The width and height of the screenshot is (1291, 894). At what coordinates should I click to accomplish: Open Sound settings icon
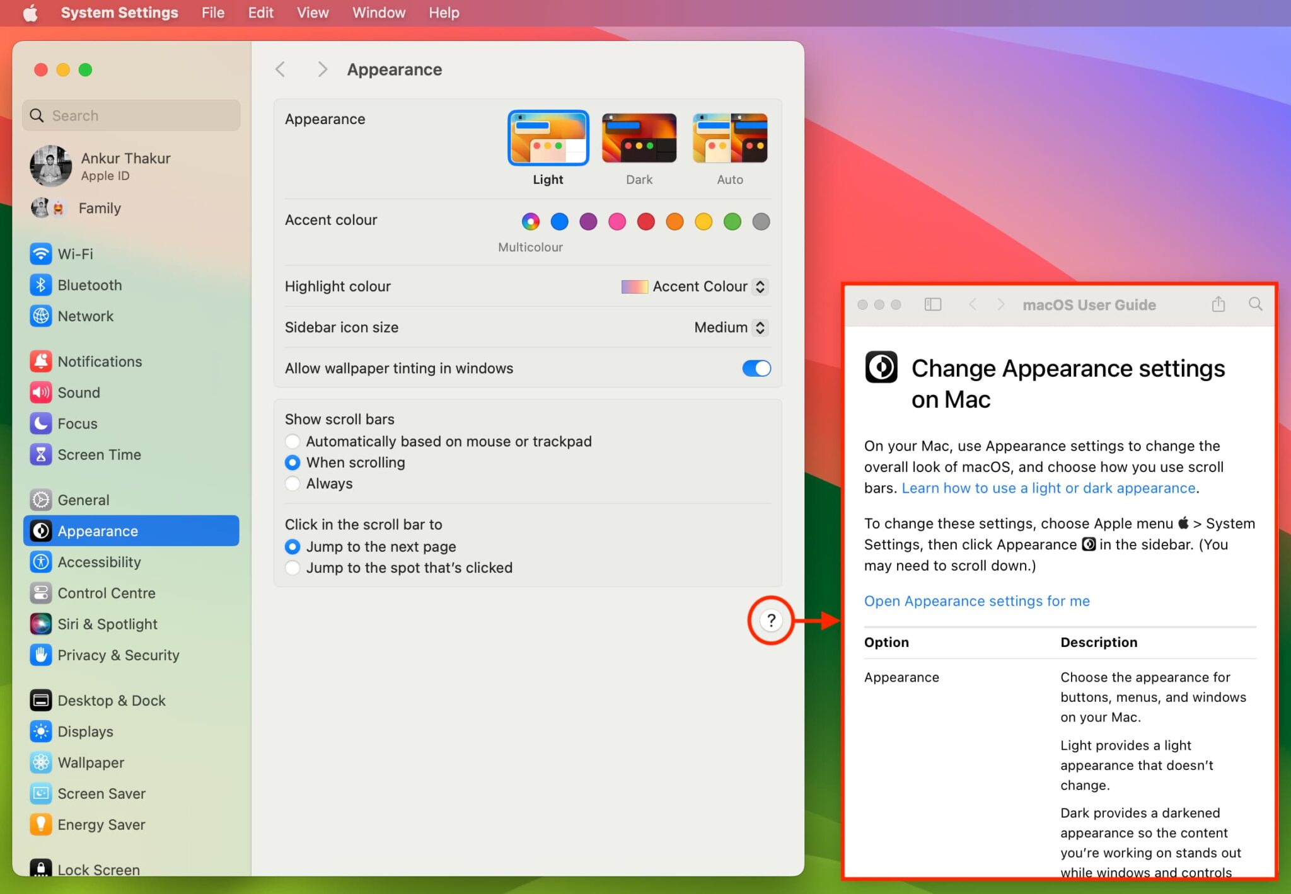pyautogui.click(x=41, y=393)
